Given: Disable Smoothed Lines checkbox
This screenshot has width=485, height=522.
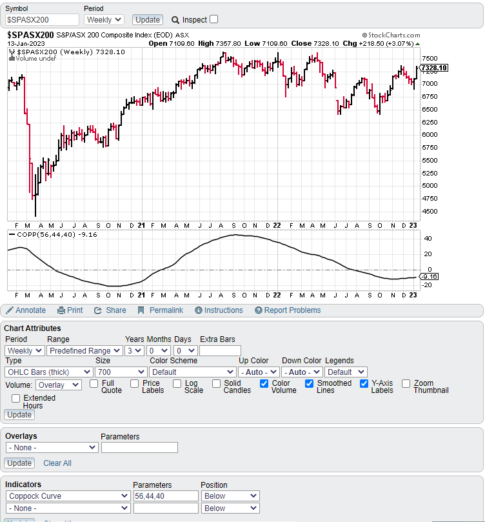Looking at the screenshot, I should click(309, 383).
